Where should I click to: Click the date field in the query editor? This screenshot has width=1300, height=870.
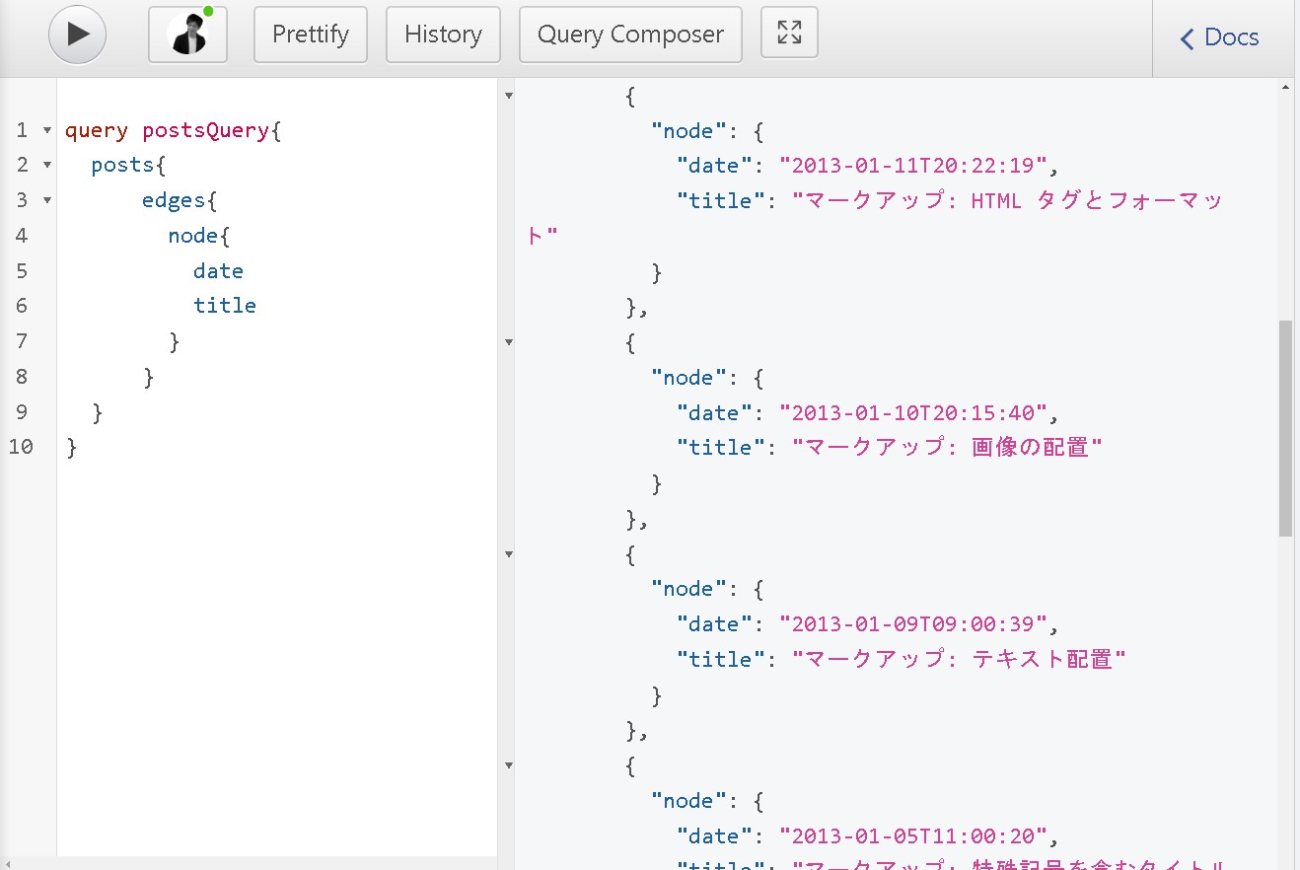[218, 270]
